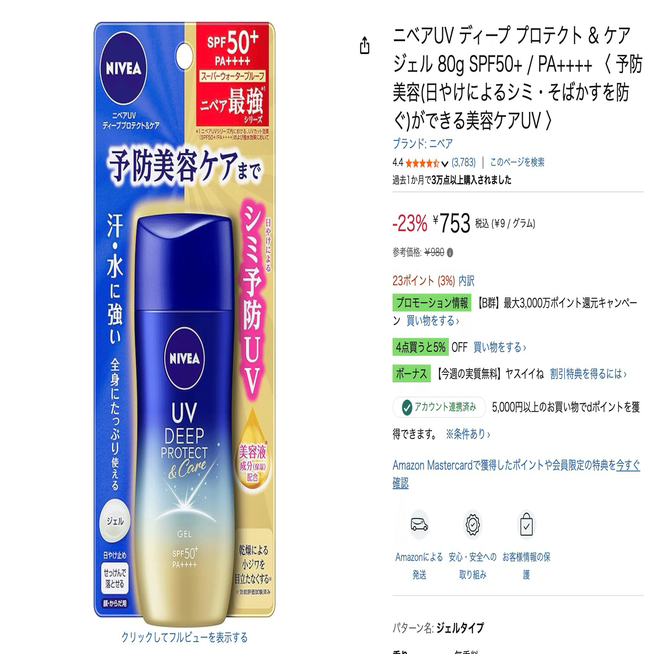The image size is (654, 654).
Task: Open the ブランド: ニベア brand link
Action: [x=423, y=144]
